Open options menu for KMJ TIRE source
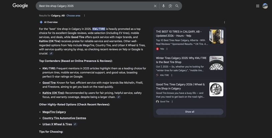 [x=172, y=75]
